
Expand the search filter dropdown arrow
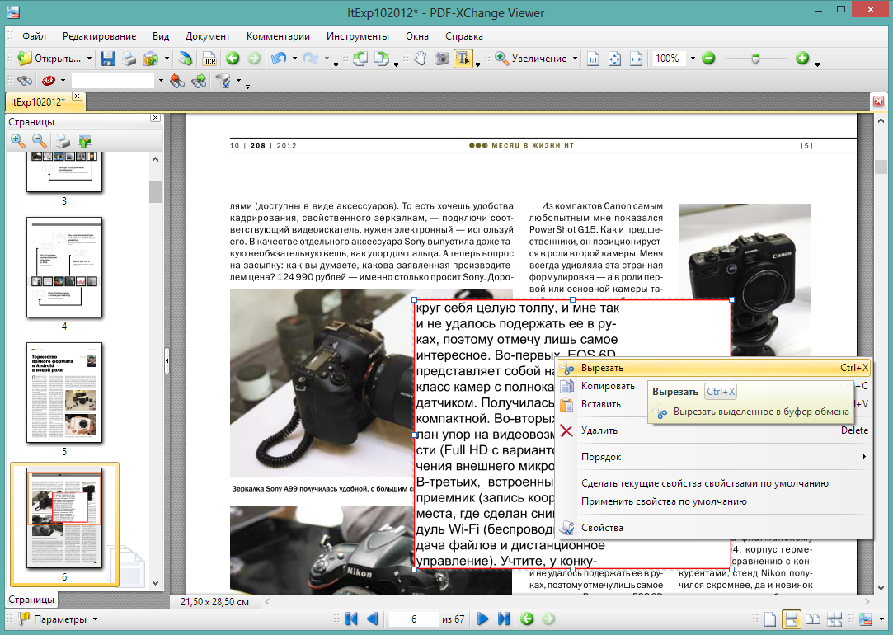[x=238, y=81]
